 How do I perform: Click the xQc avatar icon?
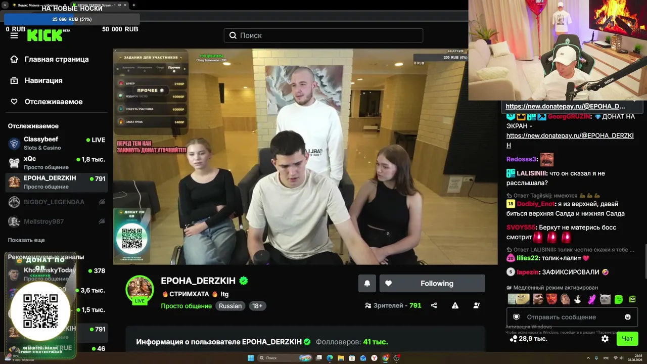click(x=14, y=163)
